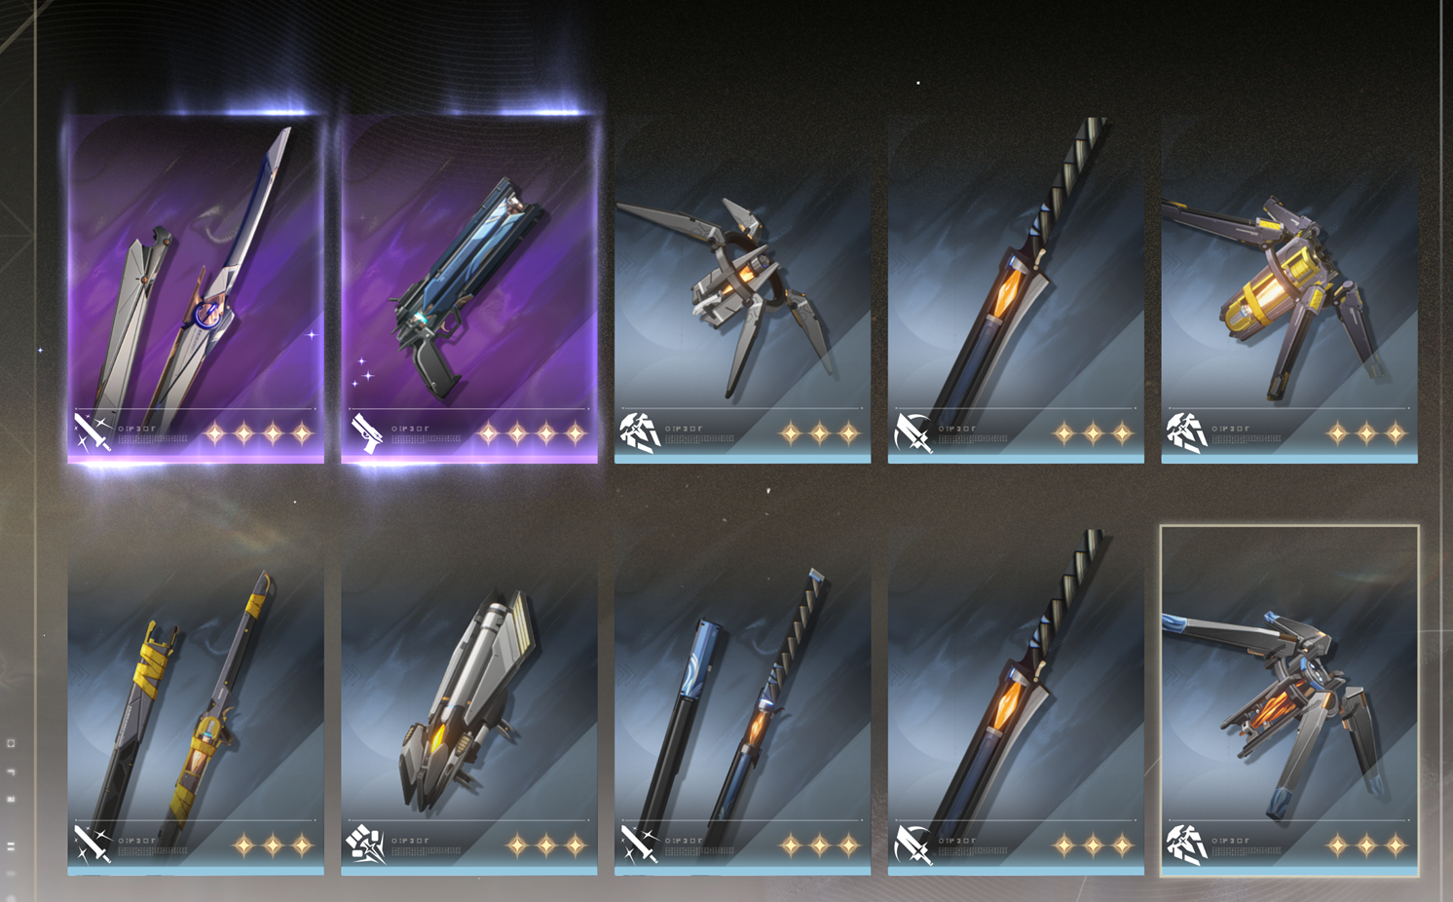
Task: Open the blue-sheath twisted sword card
Action: coord(742,701)
